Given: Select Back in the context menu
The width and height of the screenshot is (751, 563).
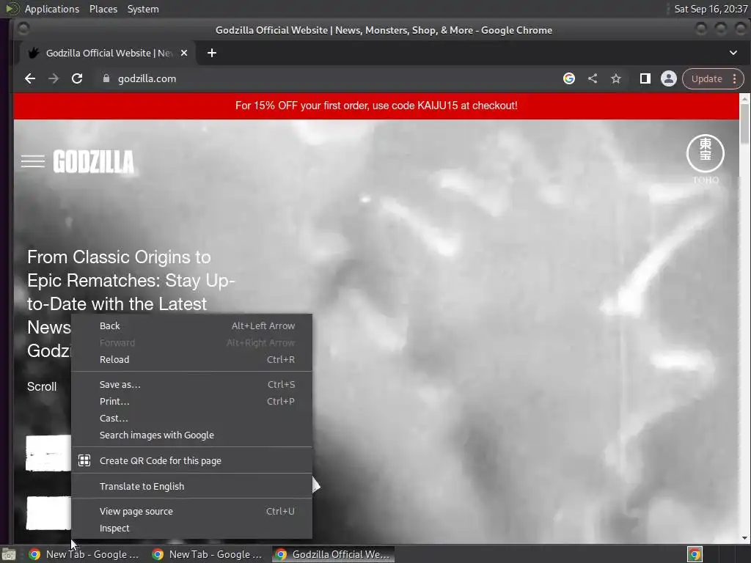Looking at the screenshot, I should (x=191, y=326).
